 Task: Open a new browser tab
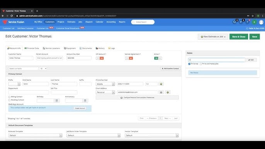click(x=37, y=11)
